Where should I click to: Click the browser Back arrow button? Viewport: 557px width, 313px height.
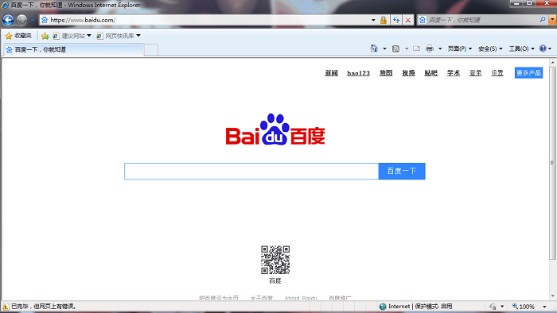coord(8,20)
